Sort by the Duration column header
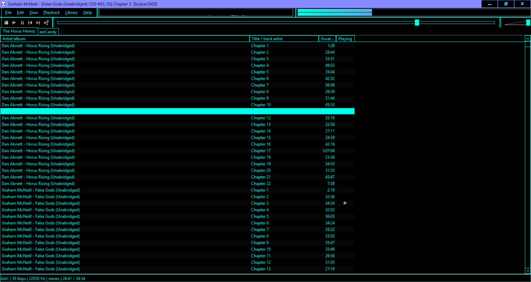 [327, 39]
